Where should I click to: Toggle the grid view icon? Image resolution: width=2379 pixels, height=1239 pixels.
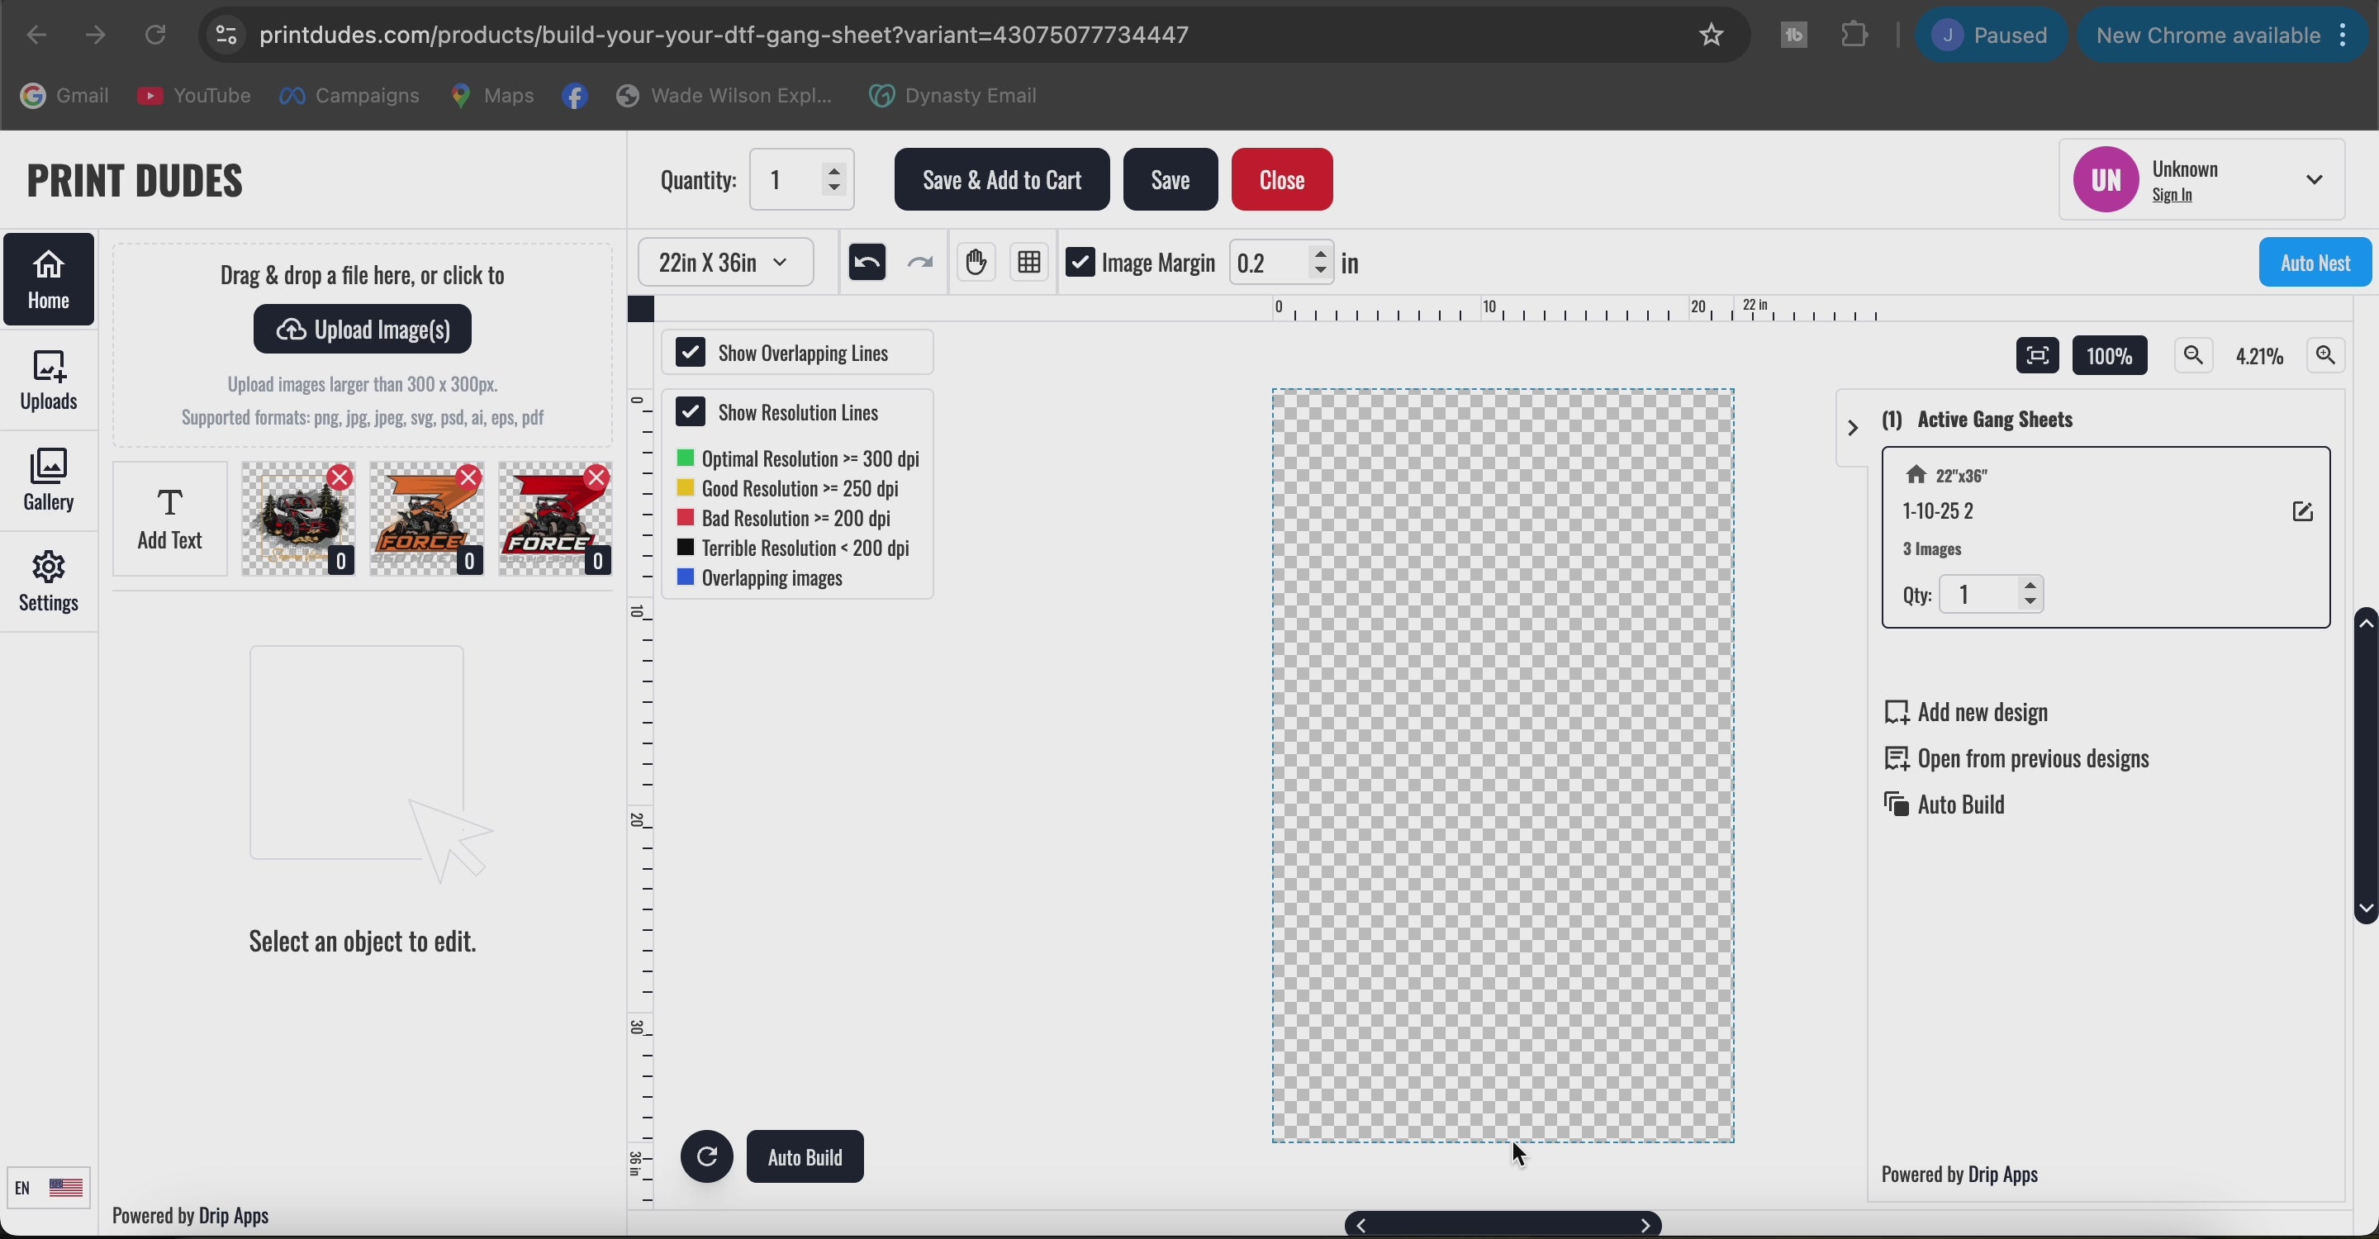coord(1028,263)
